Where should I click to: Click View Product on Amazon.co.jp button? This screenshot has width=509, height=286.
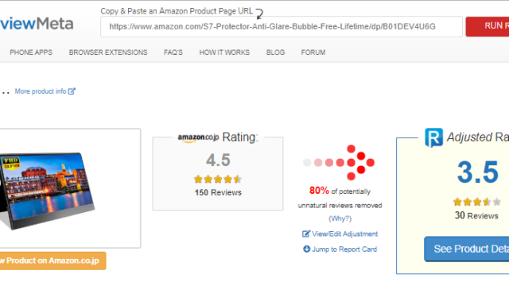pyautogui.click(x=53, y=261)
